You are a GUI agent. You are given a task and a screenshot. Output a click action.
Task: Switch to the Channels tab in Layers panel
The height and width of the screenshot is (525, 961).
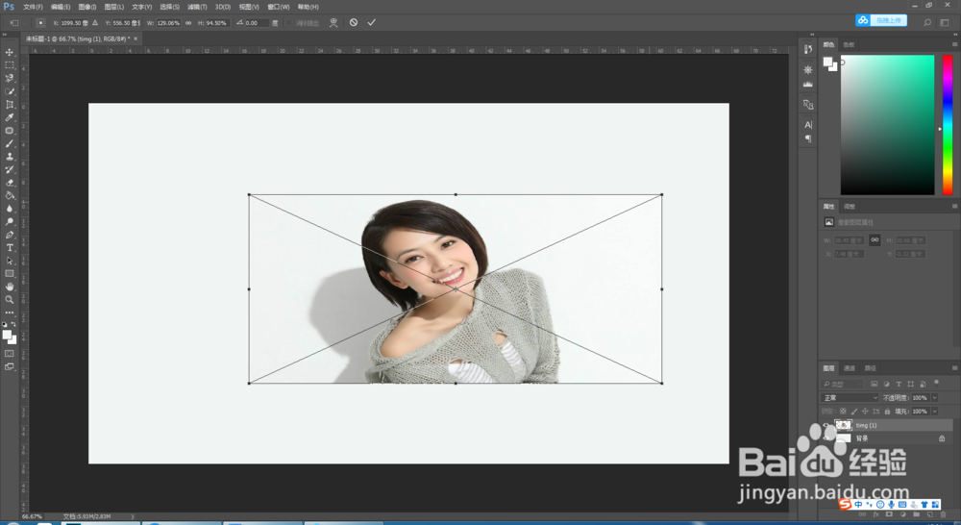click(849, 368)
